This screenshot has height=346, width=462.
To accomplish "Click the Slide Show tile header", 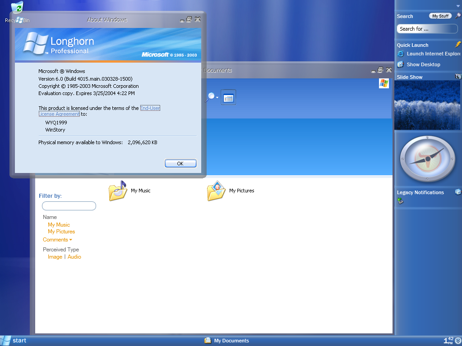I will (410, 77).
